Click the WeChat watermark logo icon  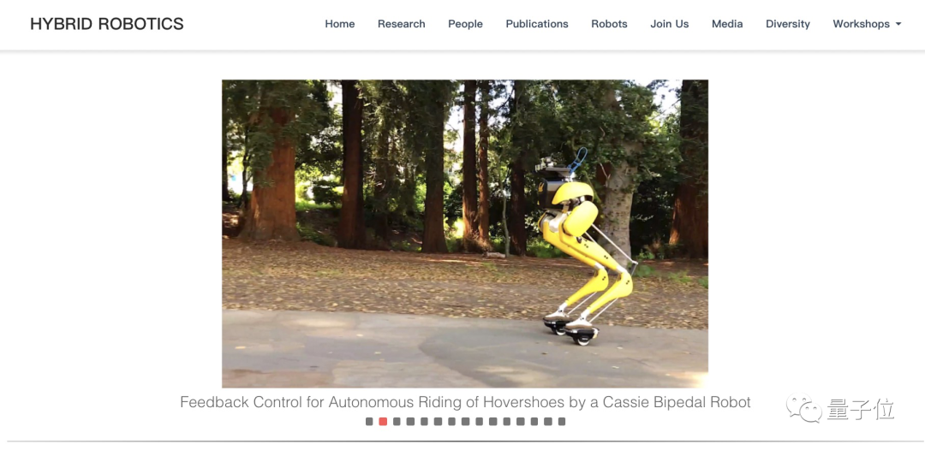click(803, 408)
